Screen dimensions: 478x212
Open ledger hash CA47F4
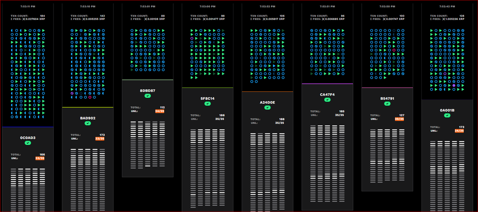[327, 95]
